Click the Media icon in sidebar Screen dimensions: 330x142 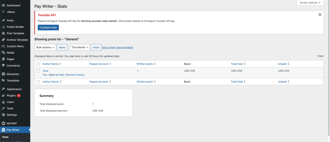3,53
